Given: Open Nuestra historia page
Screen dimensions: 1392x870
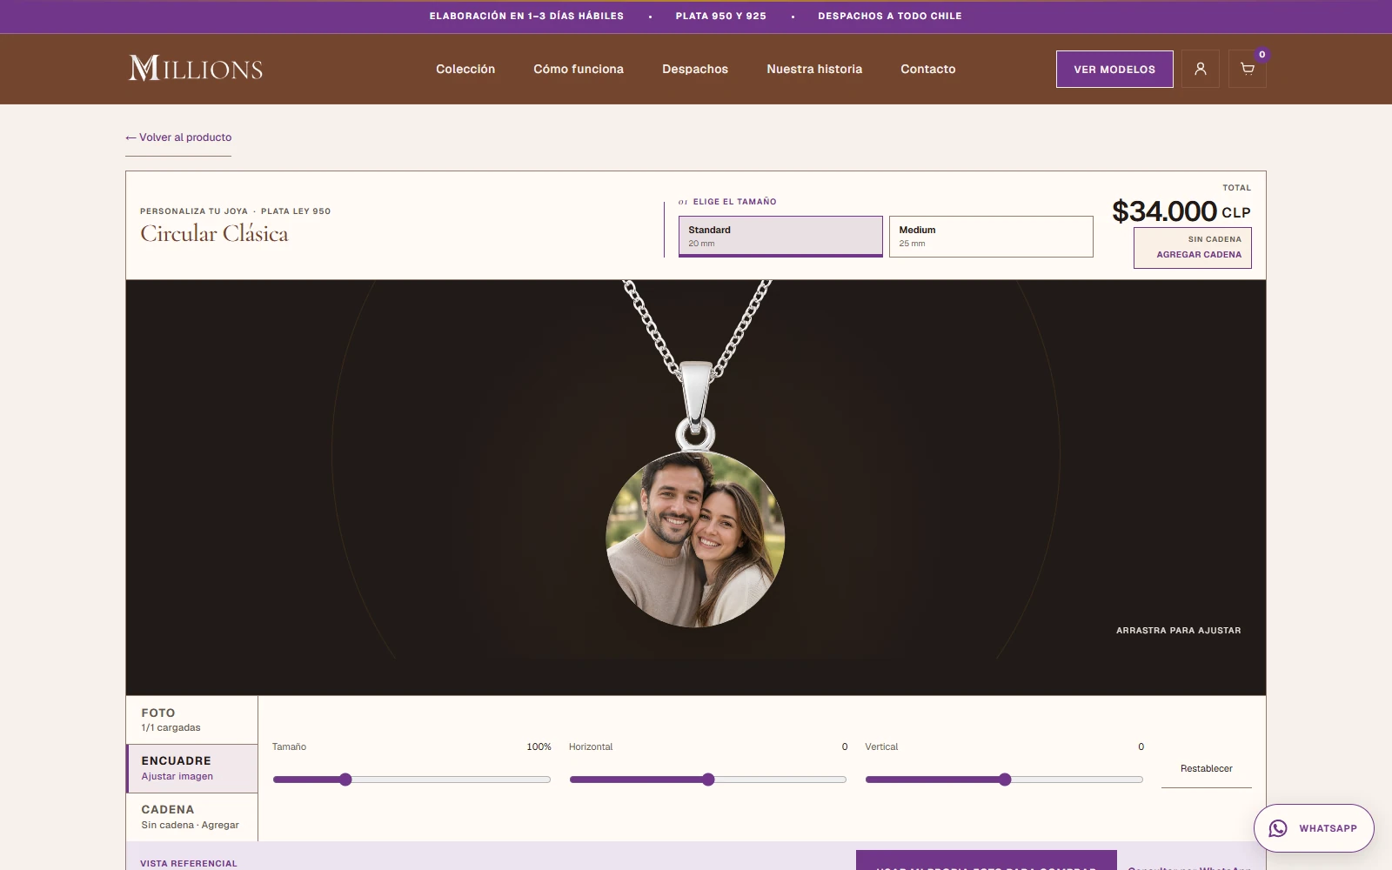Looking at the screenshot, I should click(814, 69).
